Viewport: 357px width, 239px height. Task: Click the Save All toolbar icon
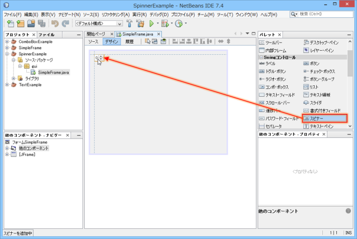pyautogui.click(x=42, y=23)
